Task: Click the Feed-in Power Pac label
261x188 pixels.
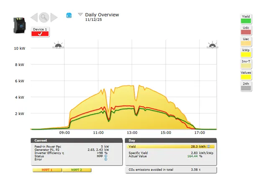Action: pos(48,147)
